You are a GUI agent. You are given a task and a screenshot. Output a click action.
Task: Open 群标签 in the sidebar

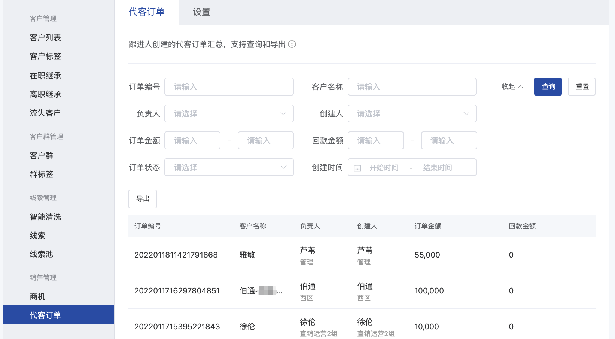(x=42, y=174)
